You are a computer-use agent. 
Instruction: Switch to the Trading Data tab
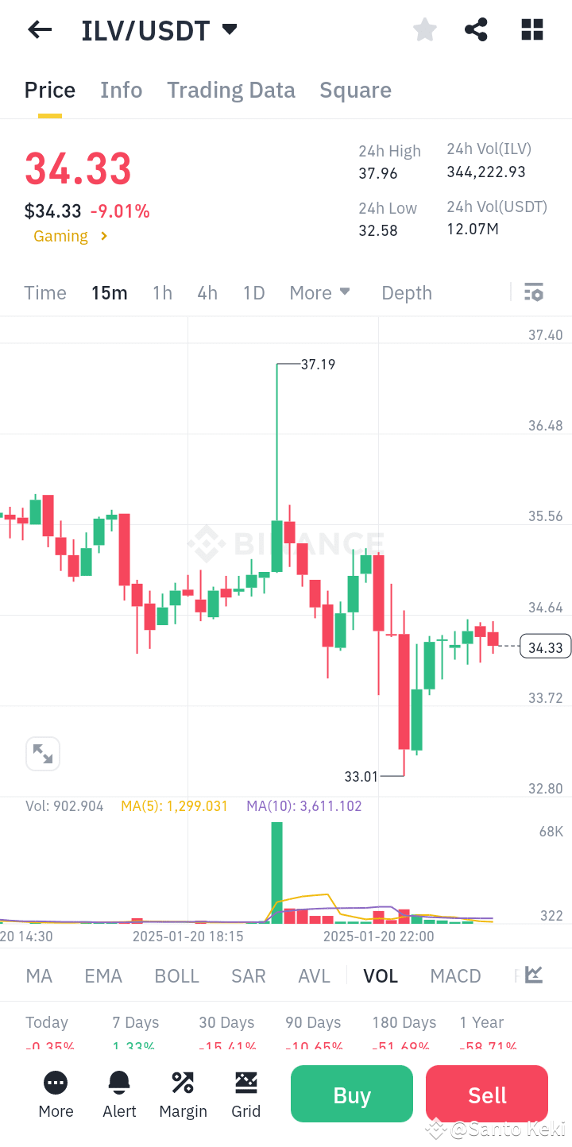point(230,90)
